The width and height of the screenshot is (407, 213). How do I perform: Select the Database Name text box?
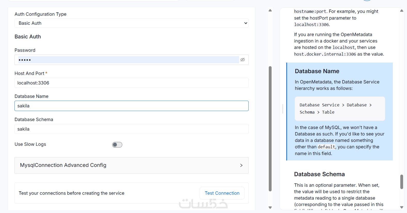131,106
